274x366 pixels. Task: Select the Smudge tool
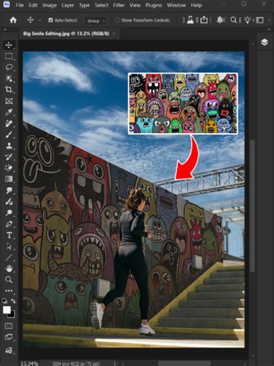(x=9, y=190)
